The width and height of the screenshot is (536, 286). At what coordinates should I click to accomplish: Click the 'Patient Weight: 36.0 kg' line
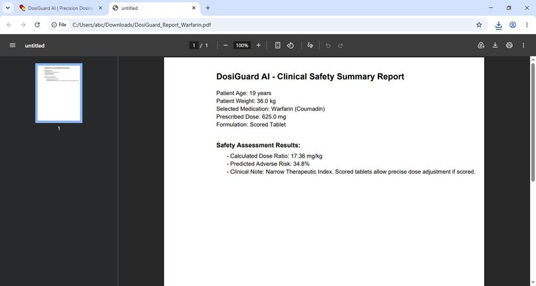[246, 101]
